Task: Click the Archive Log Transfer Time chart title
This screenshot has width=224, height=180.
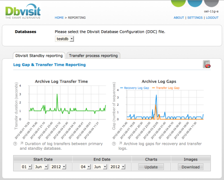Action: [61, 81]
